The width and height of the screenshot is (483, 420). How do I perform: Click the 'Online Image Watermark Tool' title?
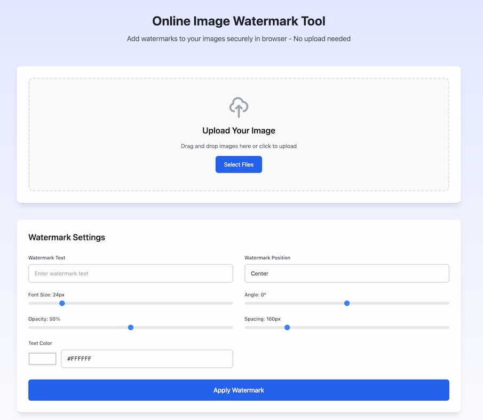click(x=239, y=21)
